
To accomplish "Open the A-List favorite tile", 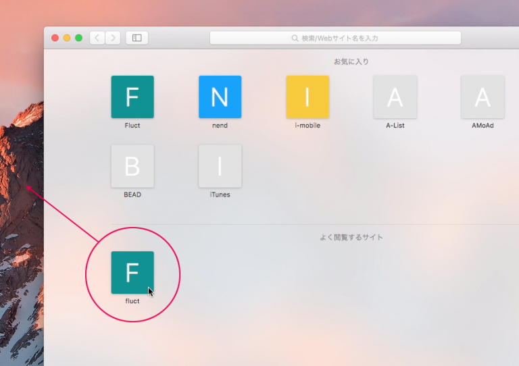I will (395, 97).
